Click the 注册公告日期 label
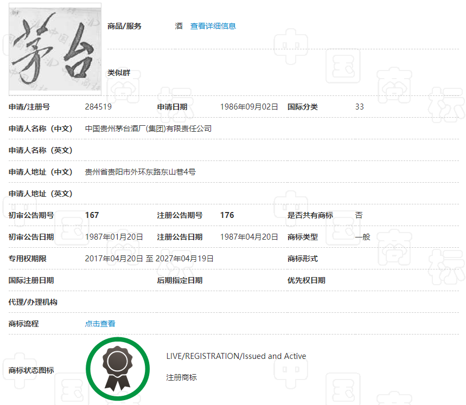This screenshot has width=466, height=405. [x=180, y=237]
